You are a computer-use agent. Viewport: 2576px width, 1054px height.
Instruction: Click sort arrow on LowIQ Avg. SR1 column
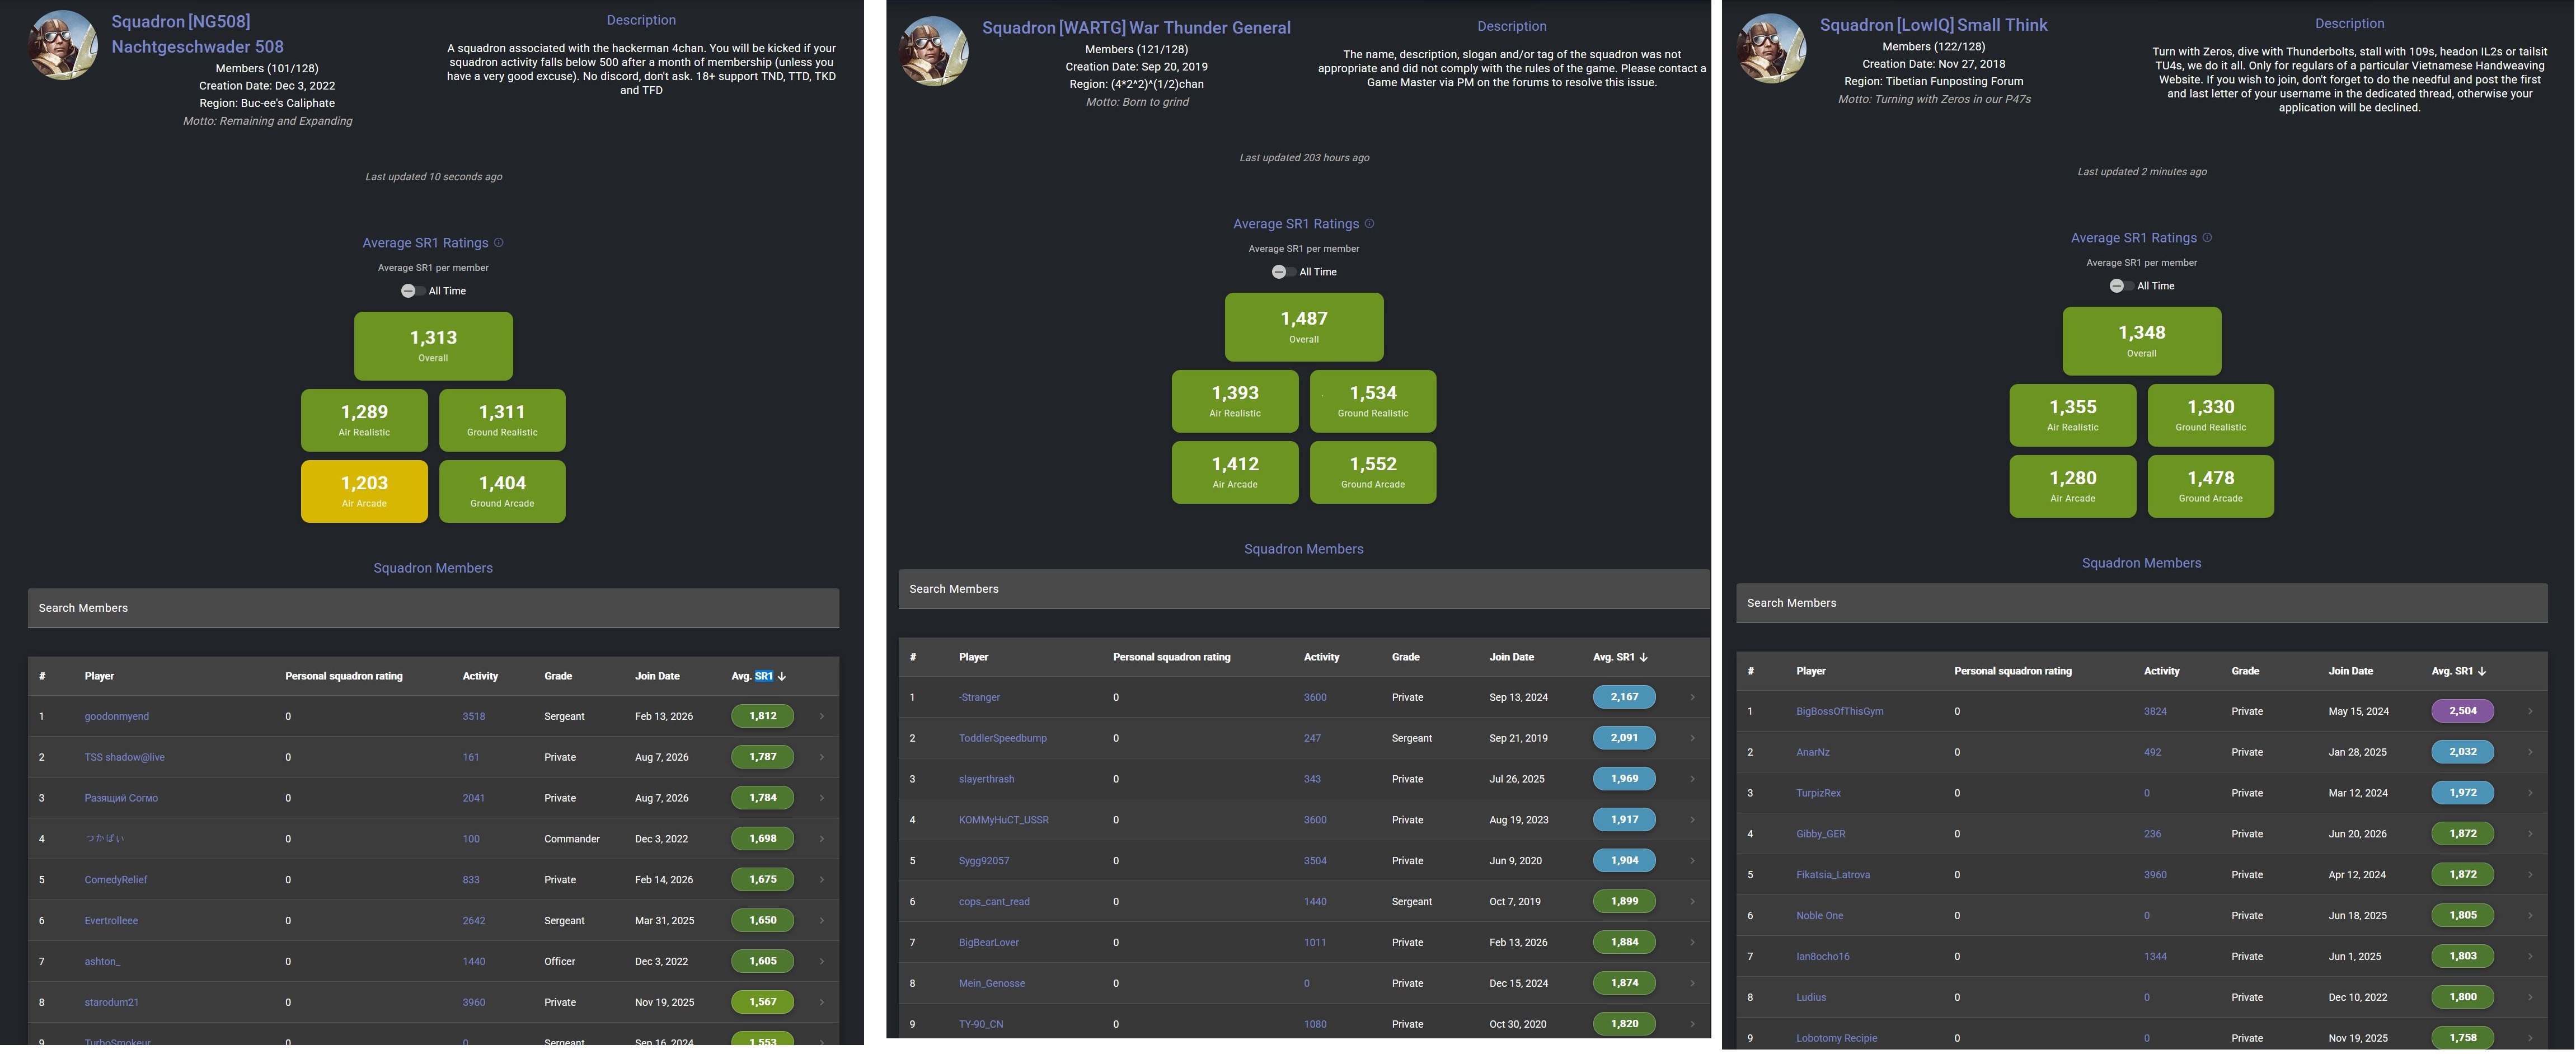click(2481, 671)
